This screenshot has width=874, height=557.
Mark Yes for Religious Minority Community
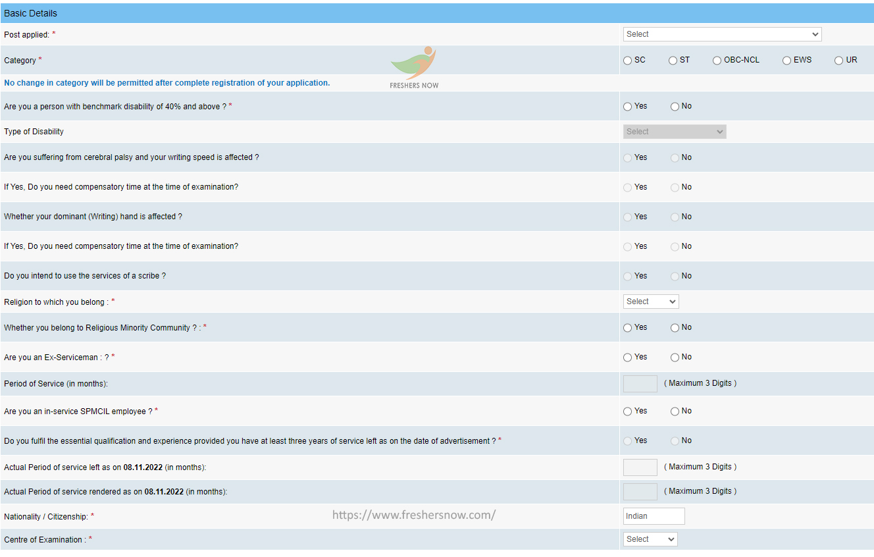click(x=627, y=328)
